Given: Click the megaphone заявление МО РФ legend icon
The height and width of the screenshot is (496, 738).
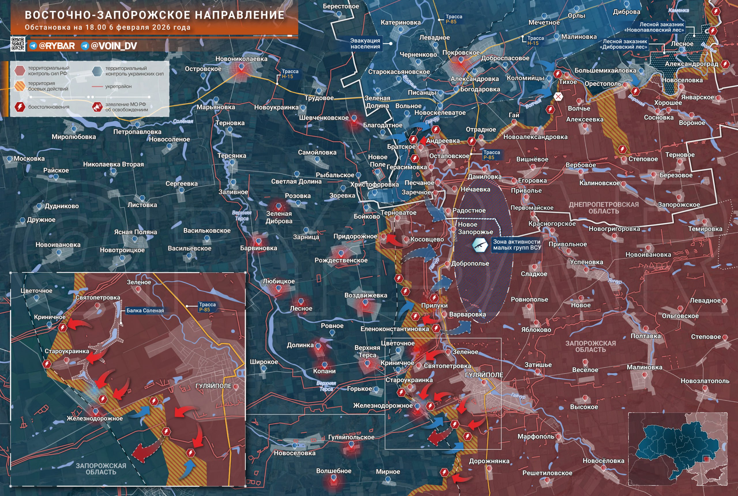Looking at the screenshot, I should click(97, 107).
